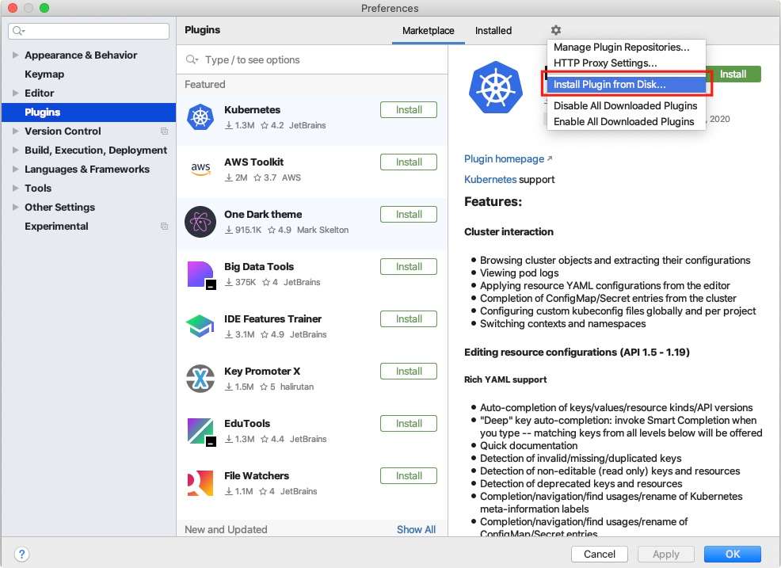Open Keymap settings page
The width and height of the screenshot is (781, 568).
tap(44, 74)
